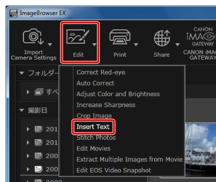Collapse the 撮影日 section
This screenshot has width=216, height=182.
pyautogui.click(x=22, y=110)
